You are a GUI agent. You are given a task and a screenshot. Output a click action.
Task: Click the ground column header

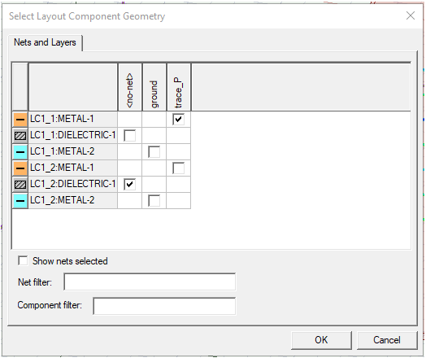coord(154,87)
